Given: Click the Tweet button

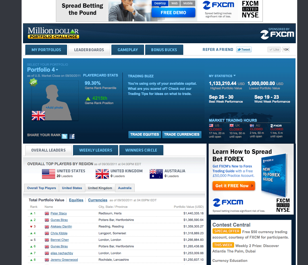Looking at the screenshot, I should pyautogui.click(x=244, y=49).
